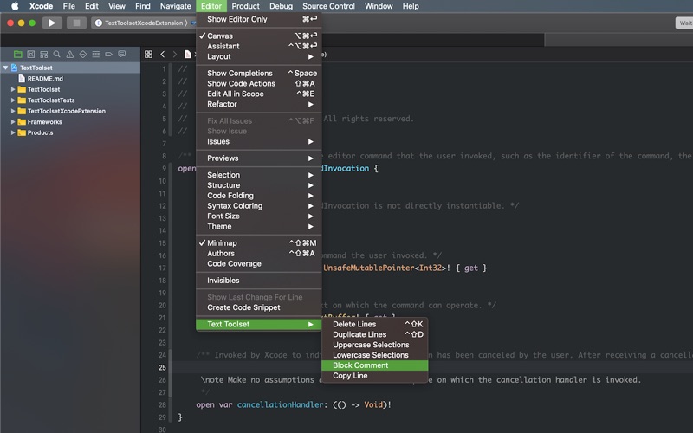This screenshot has height=433, width=693.
Task: Open the Source Control navigator icon
Action: (x=31, y=54)
